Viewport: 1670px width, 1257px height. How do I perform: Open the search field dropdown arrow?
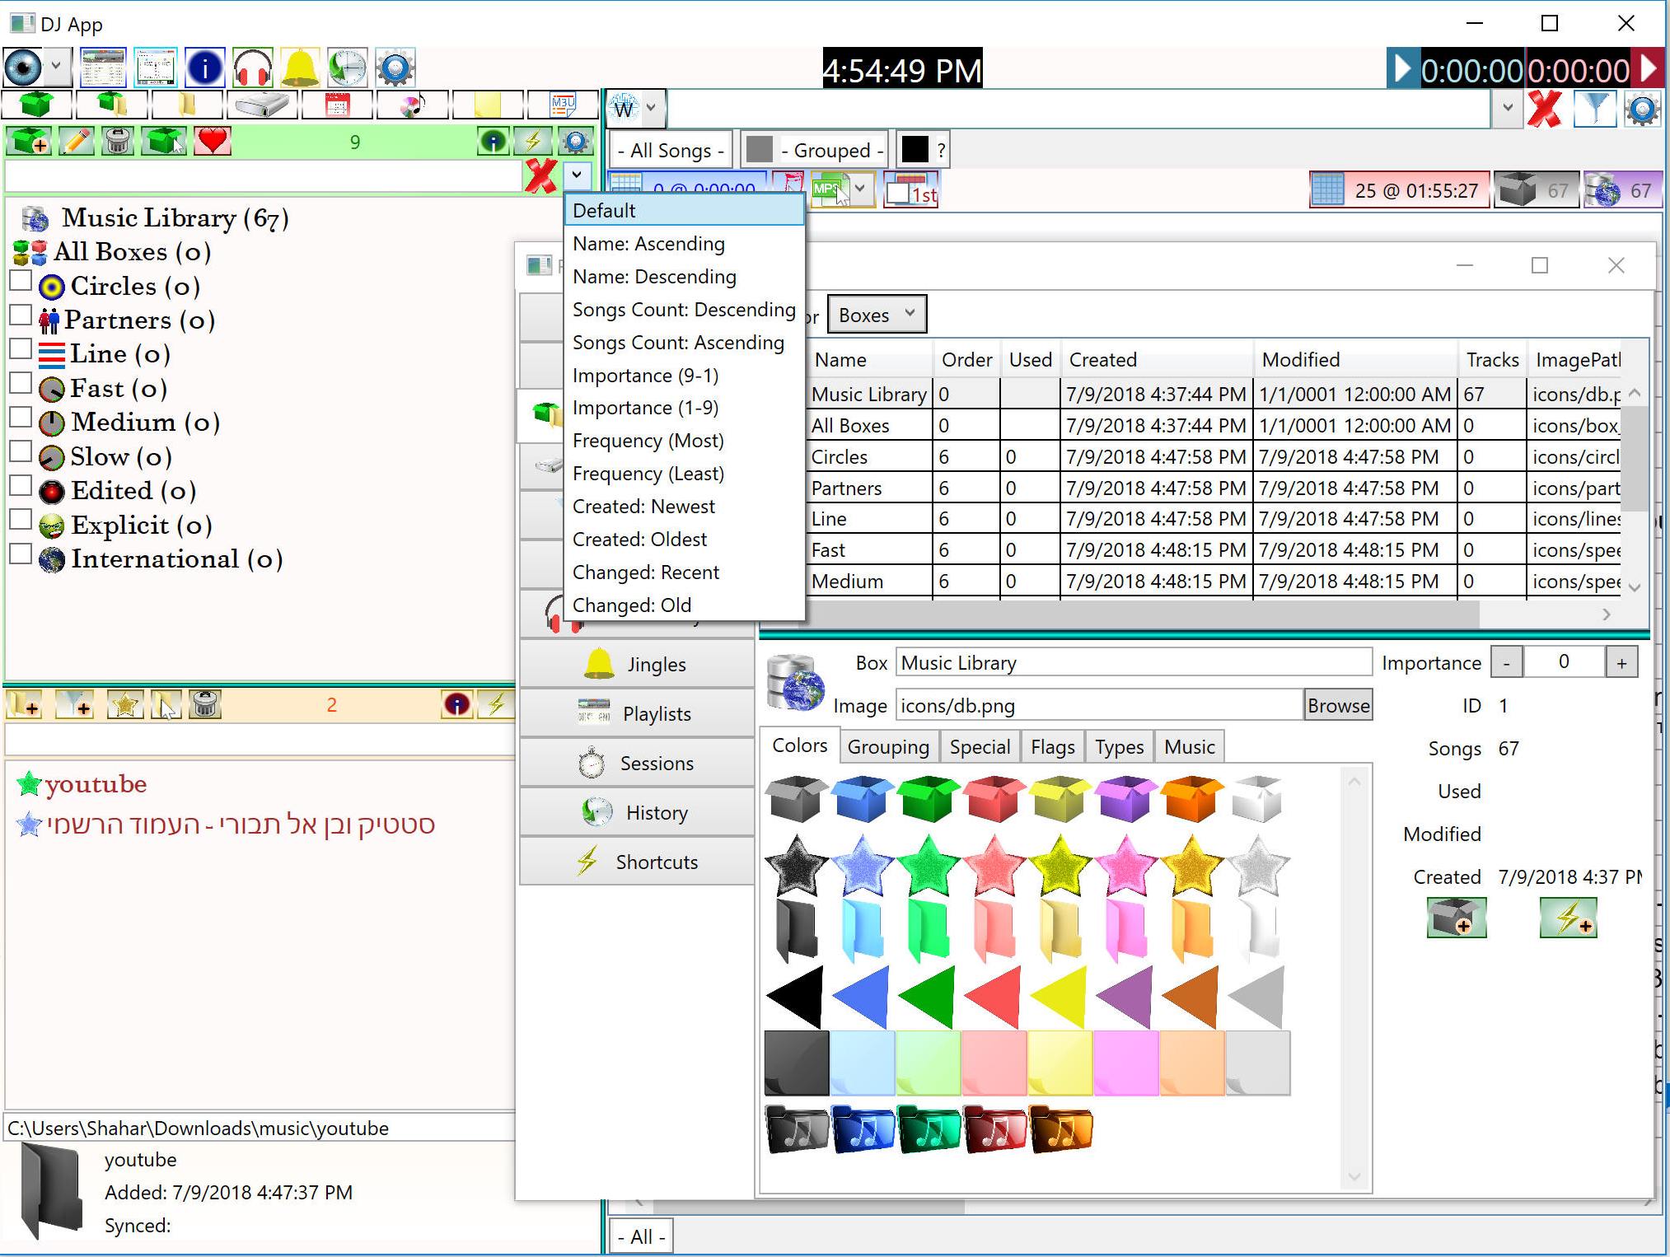(x=1507, y=108)
